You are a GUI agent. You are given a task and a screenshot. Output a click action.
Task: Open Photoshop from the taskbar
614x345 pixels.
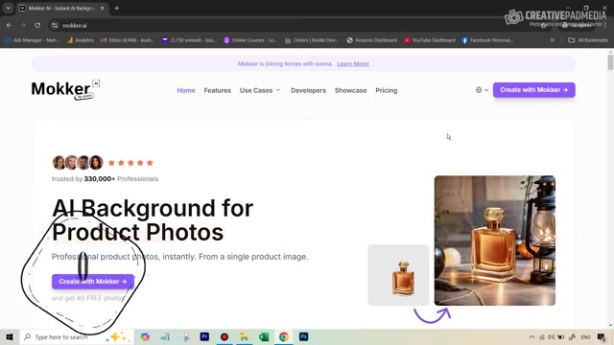coord(303,336)
